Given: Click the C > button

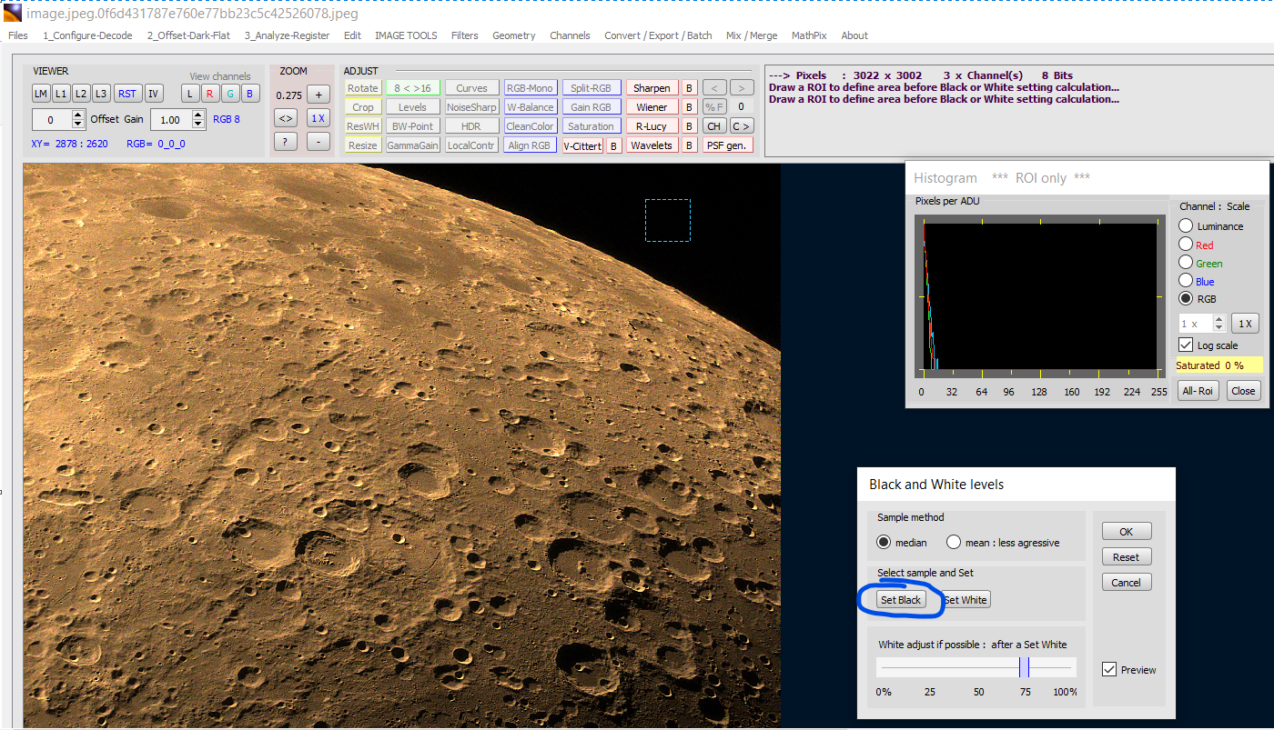Looking at the screenshot, I should coord(742,126).
